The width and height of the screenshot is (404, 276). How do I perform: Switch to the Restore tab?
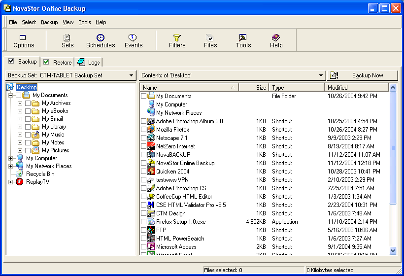click(58, 63)
